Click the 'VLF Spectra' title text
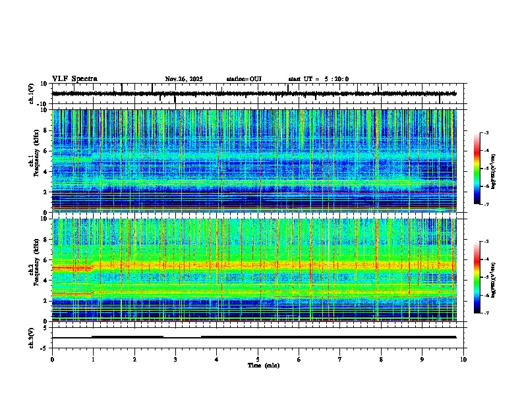Viewport: 522px width, 403px height. tap(74, 79)
